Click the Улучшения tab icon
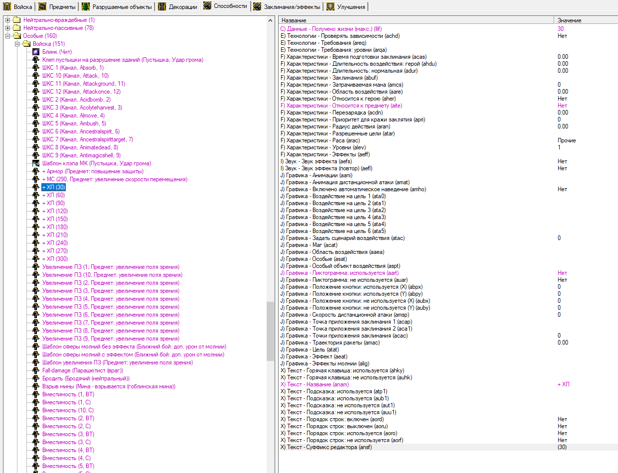Screen dimensions: 618x473 [330, 6]
